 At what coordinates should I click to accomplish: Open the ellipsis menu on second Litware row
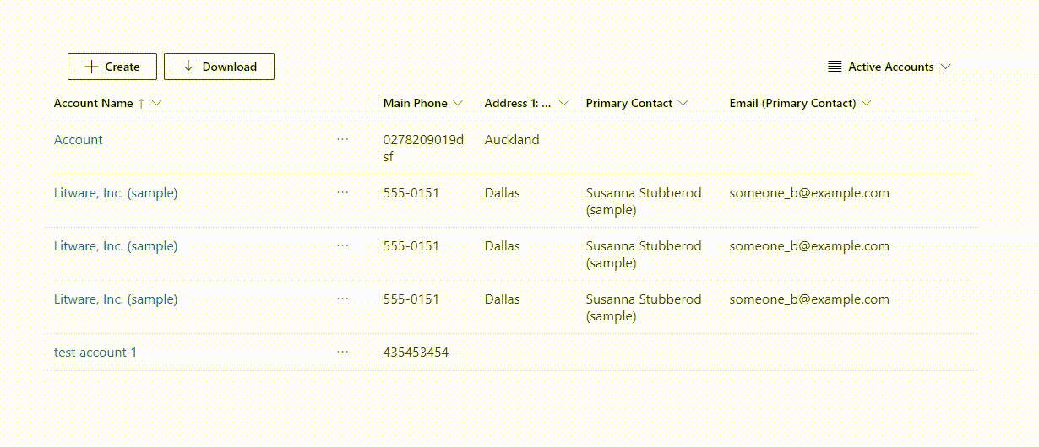342,245
